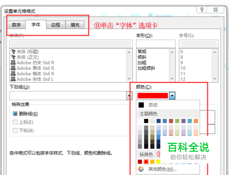
Task: Open the 边框 tab
Action: (55, 25)
